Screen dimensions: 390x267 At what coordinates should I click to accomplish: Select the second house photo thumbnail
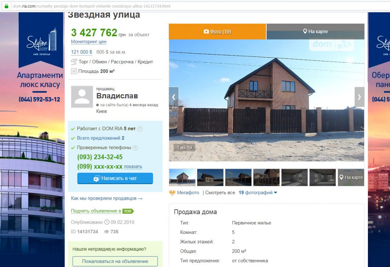(210, 177)
